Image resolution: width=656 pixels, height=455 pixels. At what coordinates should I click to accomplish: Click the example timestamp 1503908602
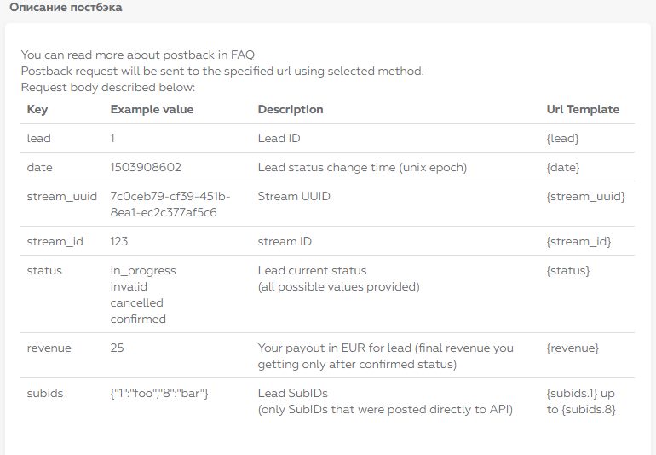[146, 168]
